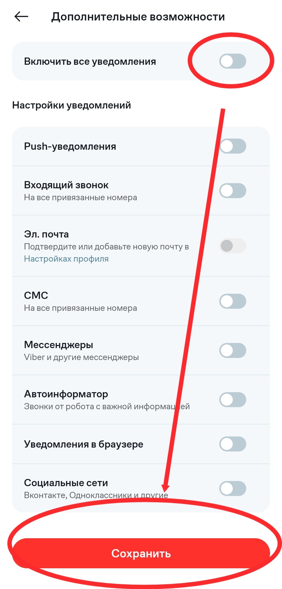The height and width of the screenshot is (589, 282).
Task: Enable the Мессенджеры toggle
Action: pyautogui.click(x=232, y=350)
